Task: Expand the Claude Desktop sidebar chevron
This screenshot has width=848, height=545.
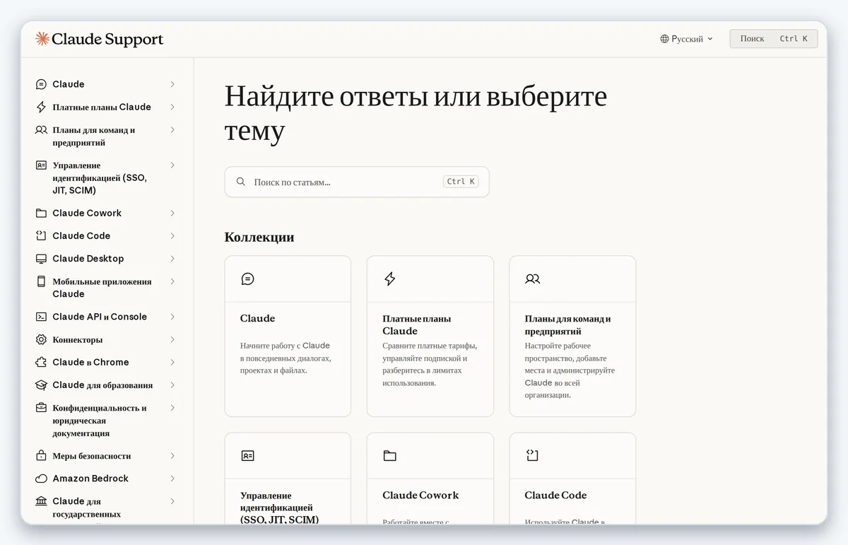Action: (172, 259)
